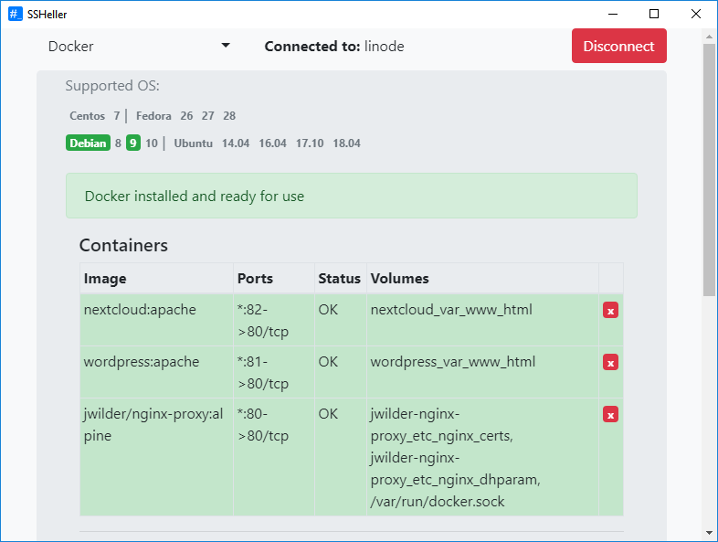Click the nextcloud_var_www_html volume cell
The image size is (718, 542).
click(x=451, y=310)
